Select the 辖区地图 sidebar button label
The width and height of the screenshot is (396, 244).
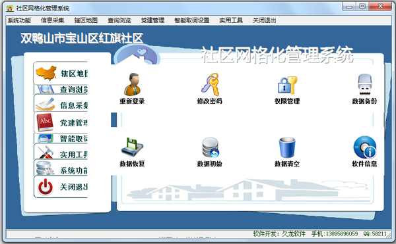click(74, 74)
